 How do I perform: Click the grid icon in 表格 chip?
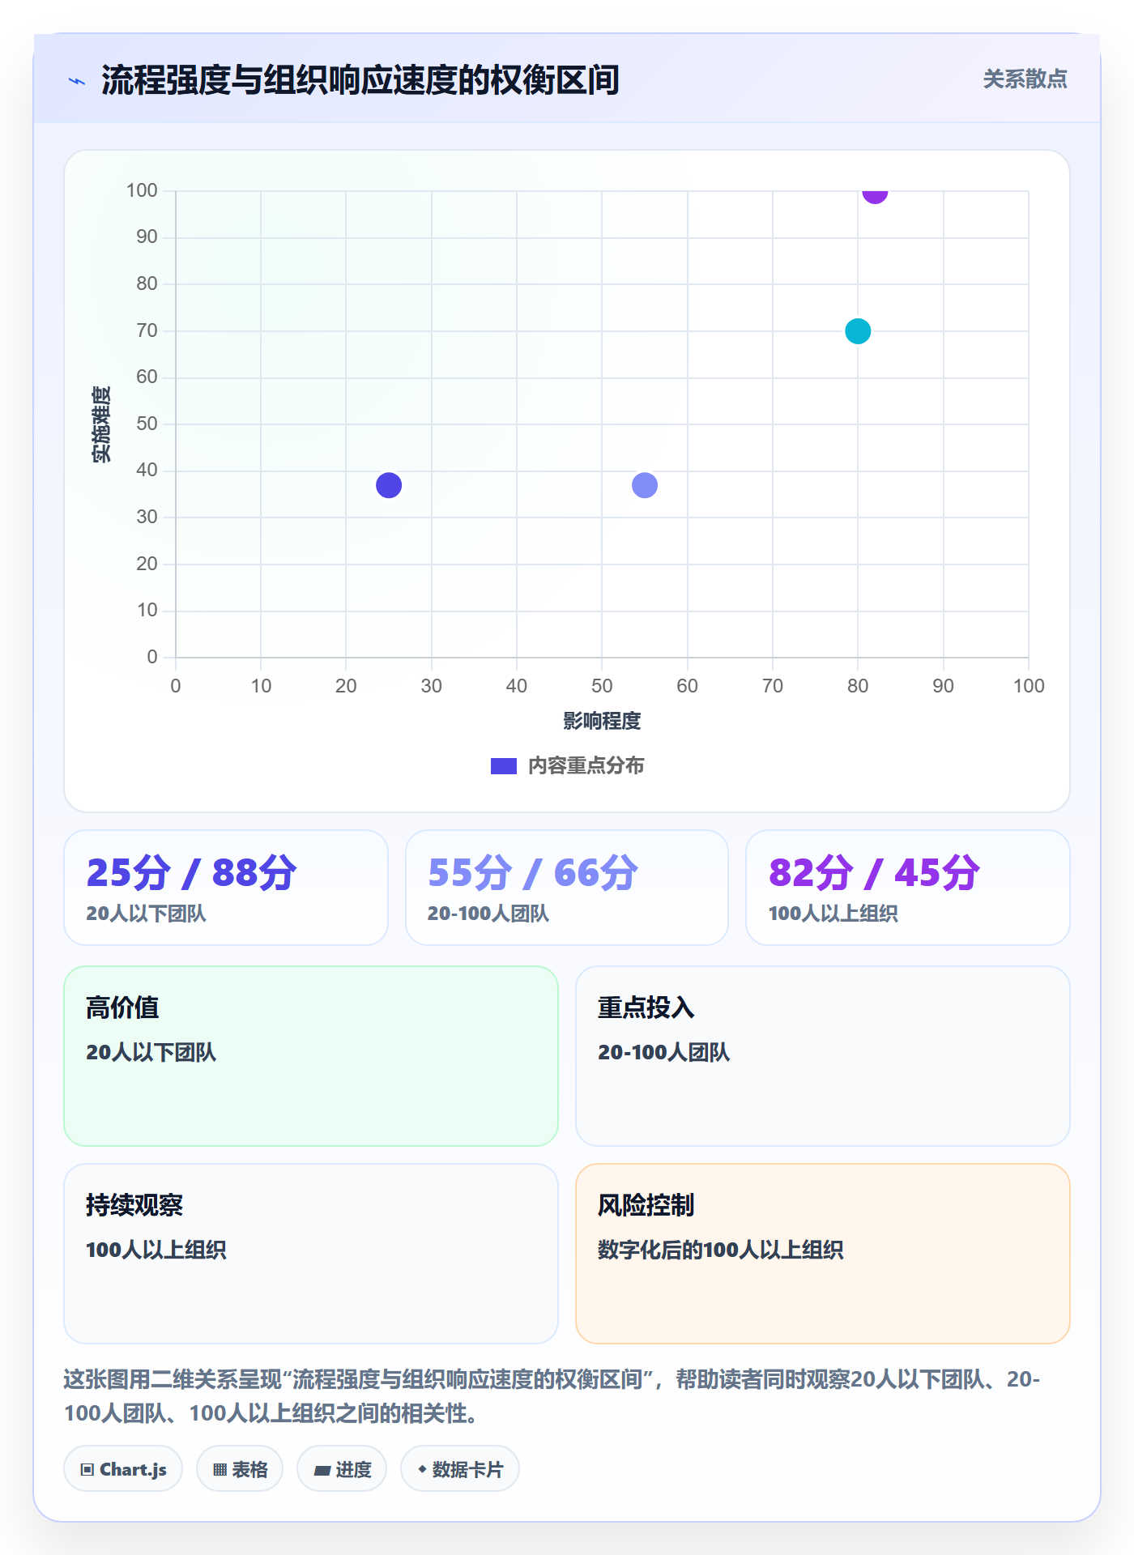220,1470
